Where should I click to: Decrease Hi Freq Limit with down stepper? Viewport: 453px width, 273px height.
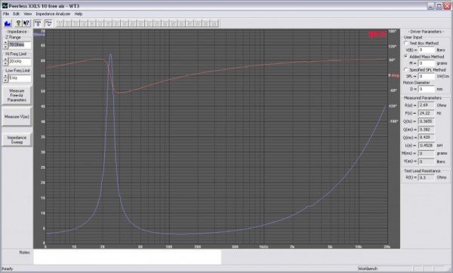[5, 63]
